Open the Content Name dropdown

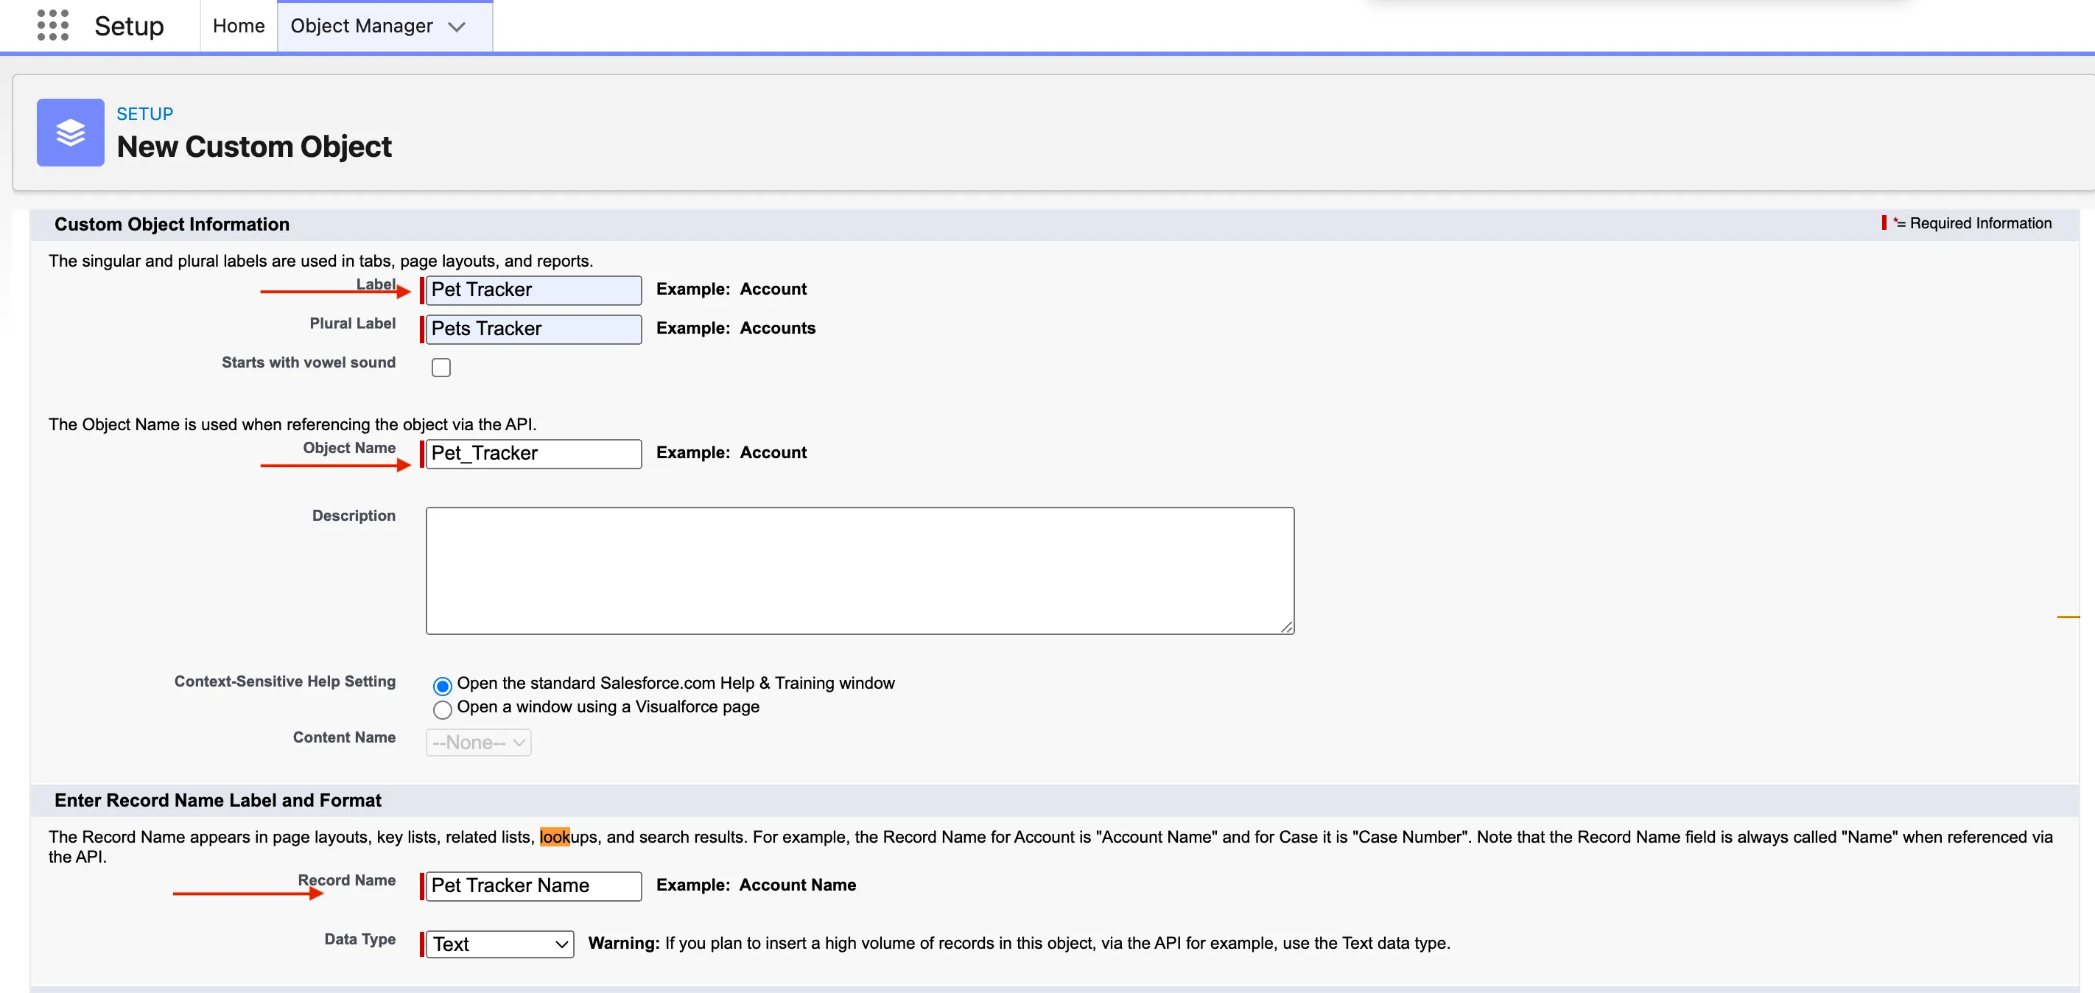(x=478, y=743)
